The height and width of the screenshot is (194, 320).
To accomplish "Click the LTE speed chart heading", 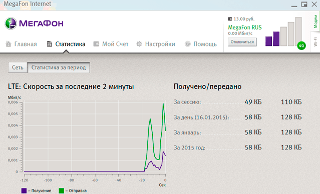I will pos(71,86).
